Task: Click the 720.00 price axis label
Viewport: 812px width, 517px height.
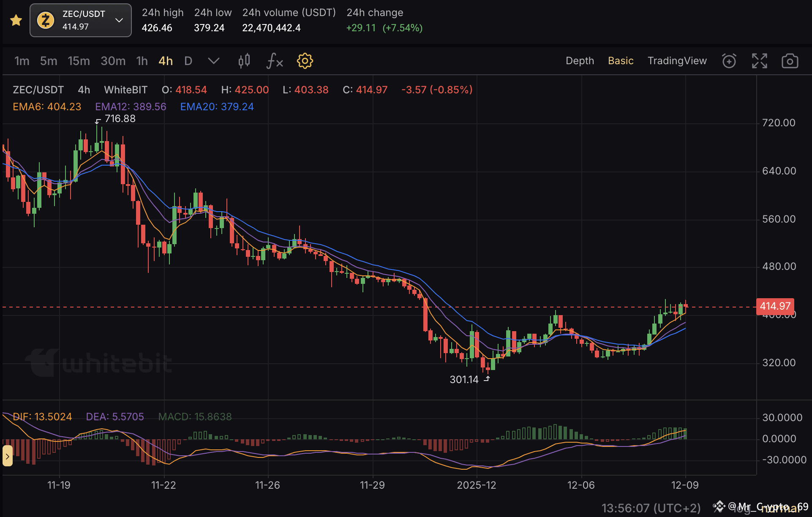Action: pos(779,123)
